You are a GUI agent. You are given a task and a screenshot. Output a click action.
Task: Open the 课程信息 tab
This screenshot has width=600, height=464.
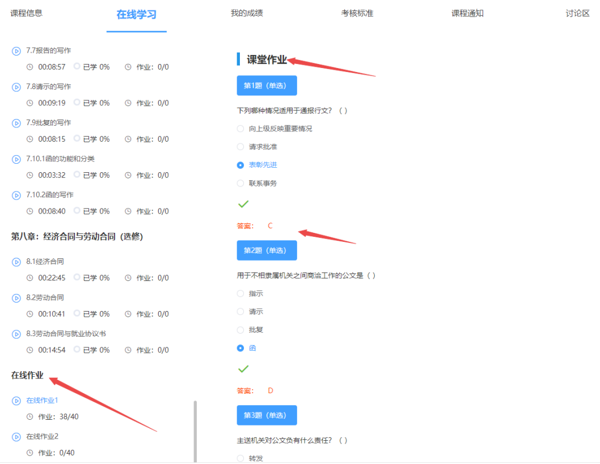[27, 14]
